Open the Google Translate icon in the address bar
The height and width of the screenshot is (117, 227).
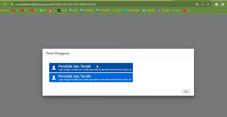(x=197, y=4)
